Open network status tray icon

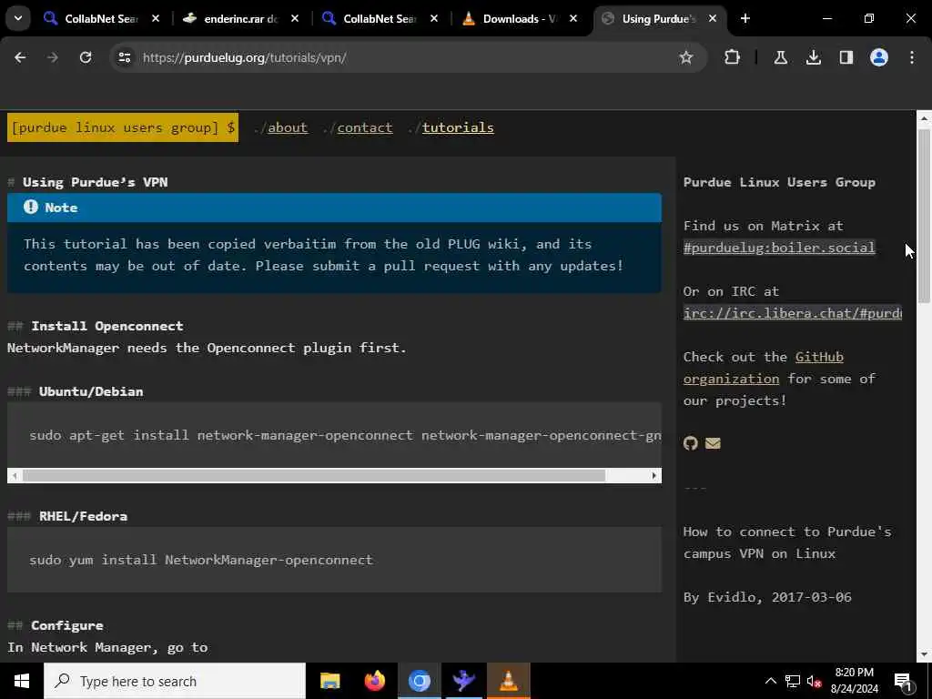point(793,681)
